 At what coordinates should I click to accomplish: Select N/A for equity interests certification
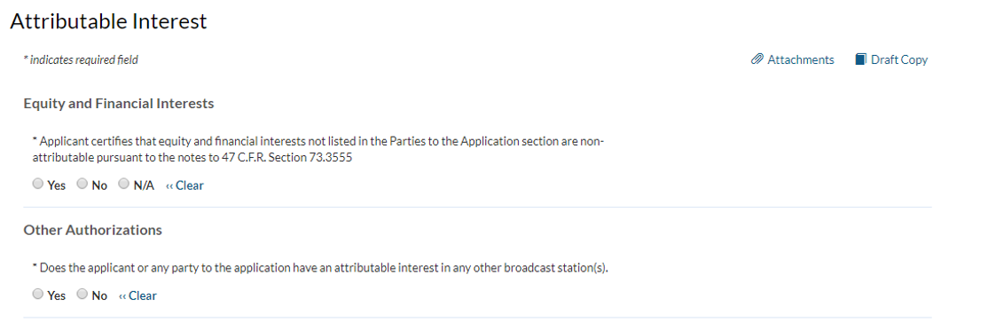[x=123, y=185]
